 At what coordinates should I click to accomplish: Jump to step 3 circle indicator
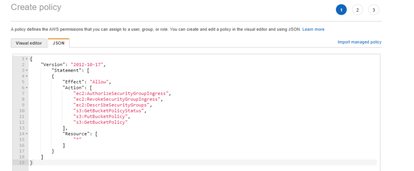pyautogui.click(x=374, y=10)
